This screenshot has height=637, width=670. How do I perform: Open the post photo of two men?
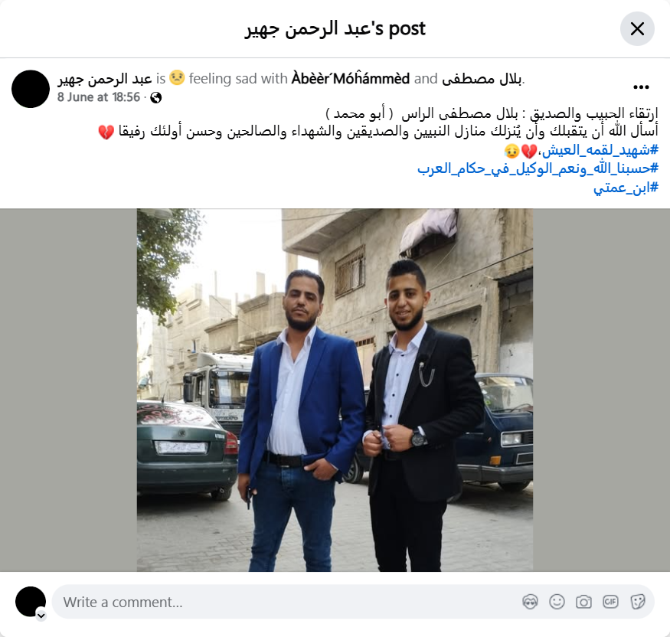(335, 390)
